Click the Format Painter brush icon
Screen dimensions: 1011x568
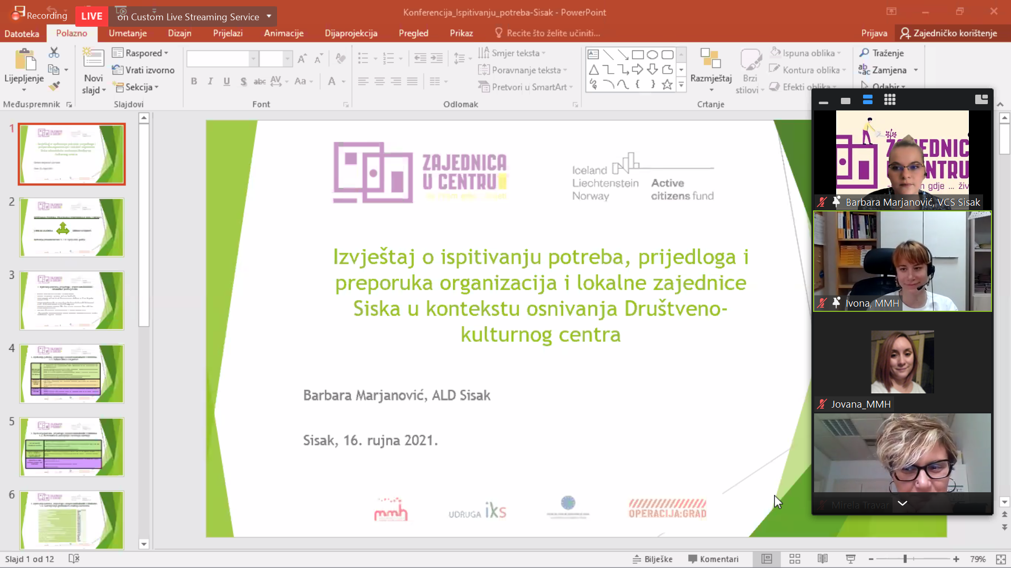coord(54,86)
